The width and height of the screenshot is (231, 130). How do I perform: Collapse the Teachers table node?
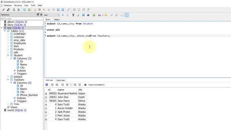tap(8, 80)
